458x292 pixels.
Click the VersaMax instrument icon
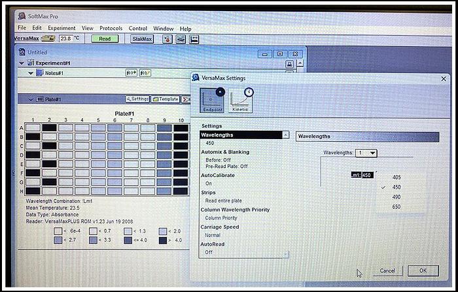point(48,38)
